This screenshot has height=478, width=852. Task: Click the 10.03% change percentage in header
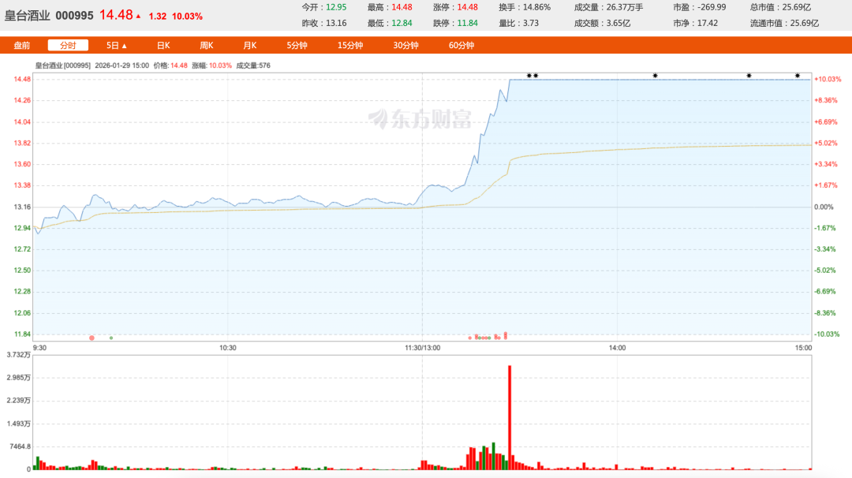187,17
